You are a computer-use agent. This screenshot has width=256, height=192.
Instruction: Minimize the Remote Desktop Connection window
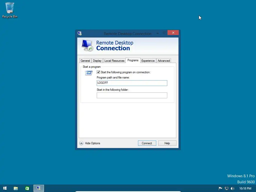coord(157,33)
